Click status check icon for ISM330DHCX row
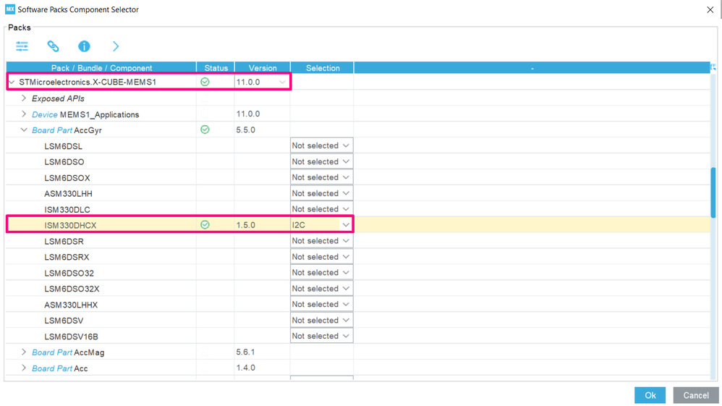 click(x=205, y=224)
